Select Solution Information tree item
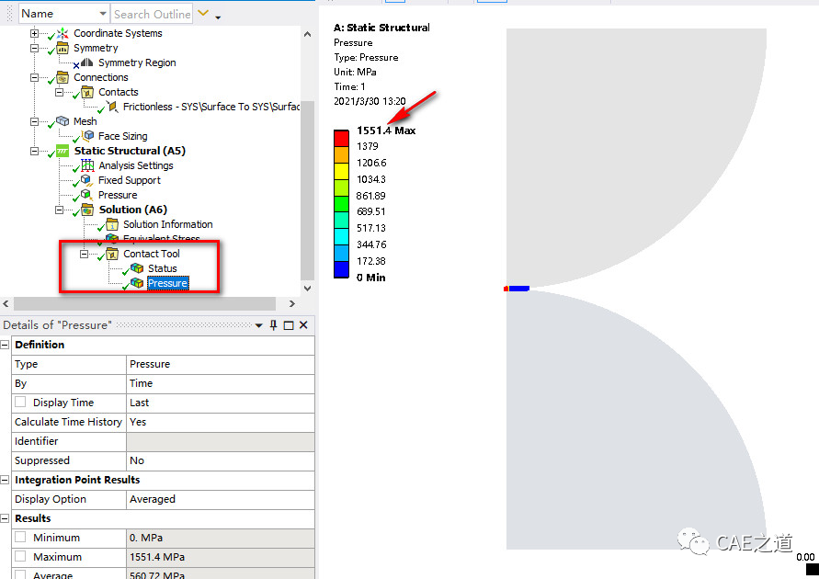The image size is (819, 579). [167, 224]
